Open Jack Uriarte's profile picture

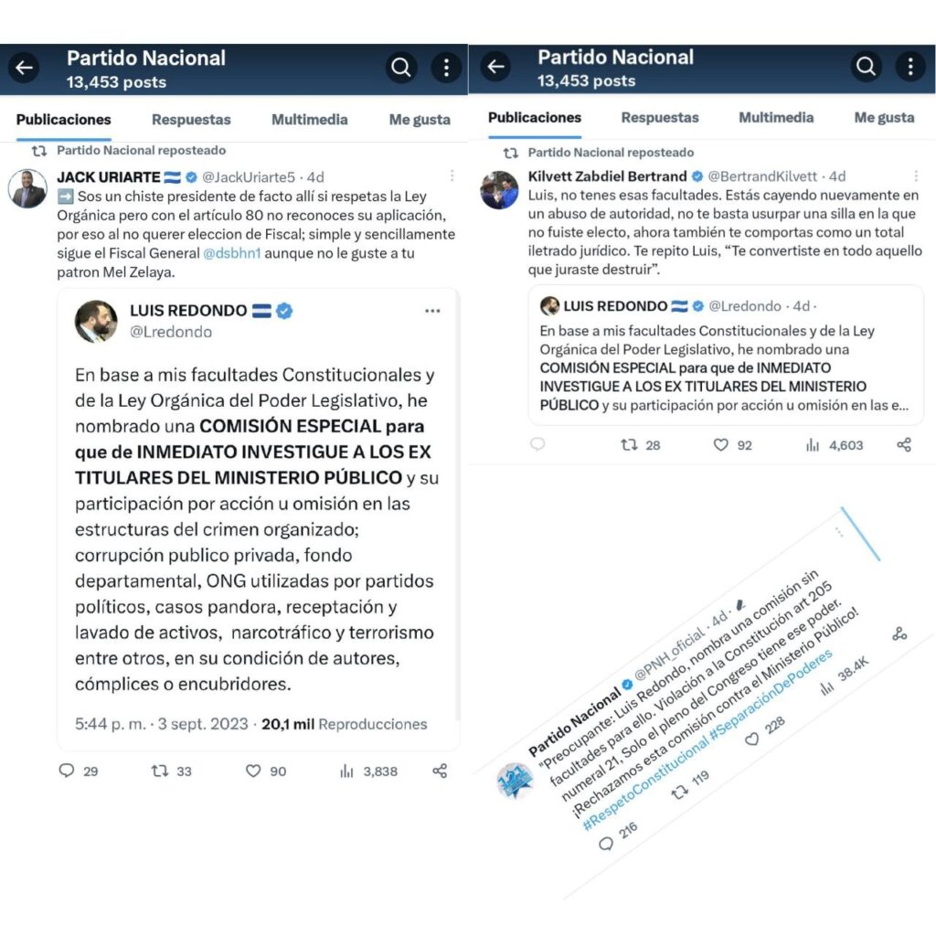[x=27, y=189]
